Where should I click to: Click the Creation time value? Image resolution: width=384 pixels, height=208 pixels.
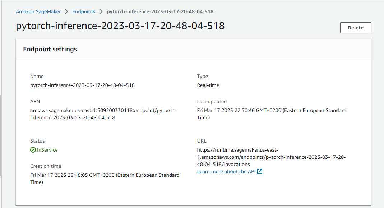coord(105,179)
